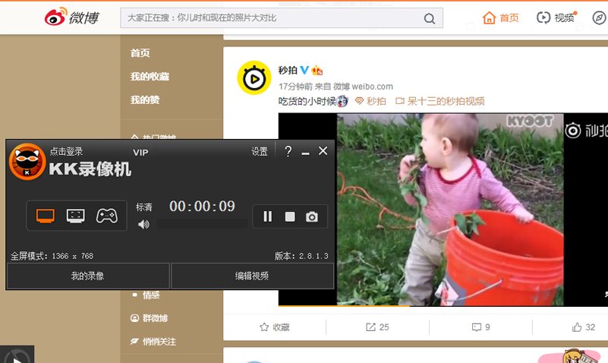Screen dimensions: 608x363
Task: Click the baby video to play
Action: pyautogui.click(x=450, y=210)
